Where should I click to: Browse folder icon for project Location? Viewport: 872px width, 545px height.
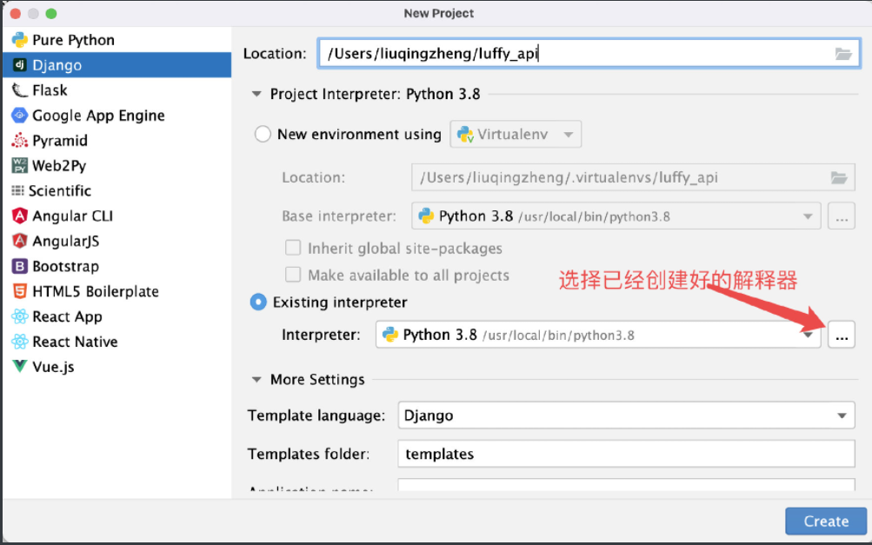(842, 54)
